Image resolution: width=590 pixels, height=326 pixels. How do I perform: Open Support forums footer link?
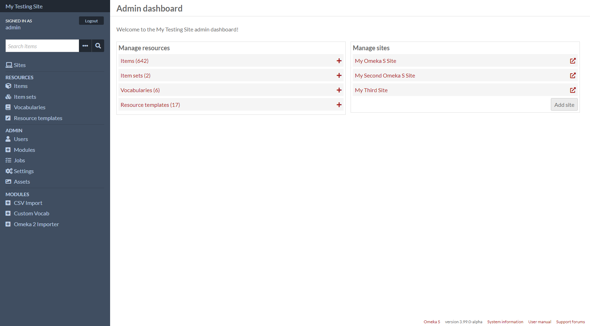click(x=570, y=322)
